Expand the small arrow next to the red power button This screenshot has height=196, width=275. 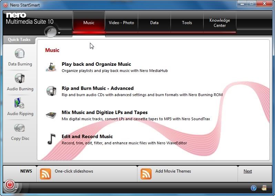[16, 189]
